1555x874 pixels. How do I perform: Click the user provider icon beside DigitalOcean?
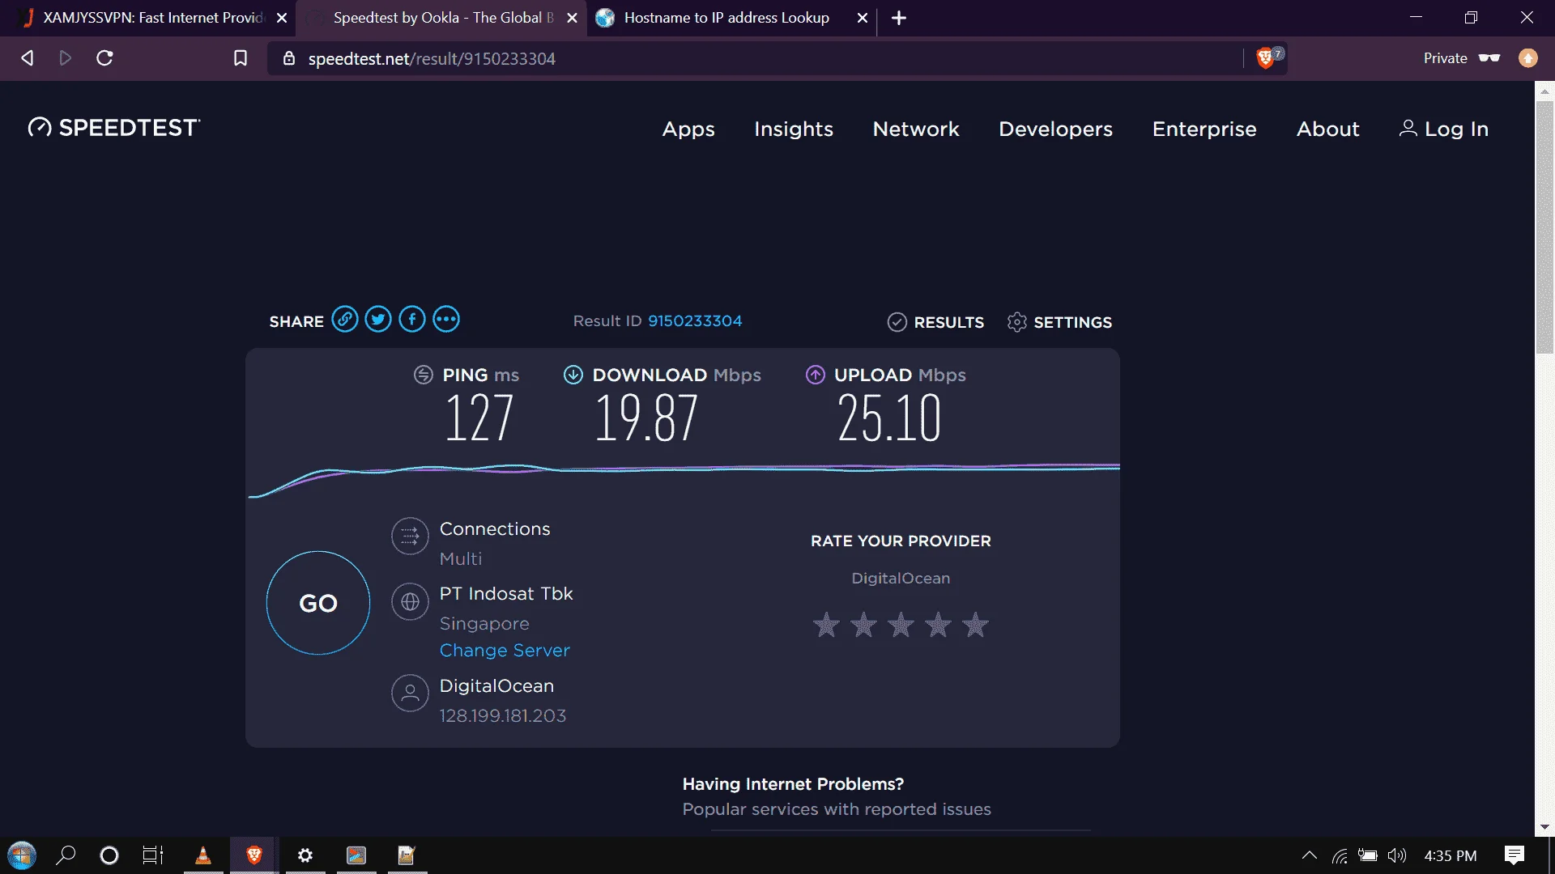(410, 694)
